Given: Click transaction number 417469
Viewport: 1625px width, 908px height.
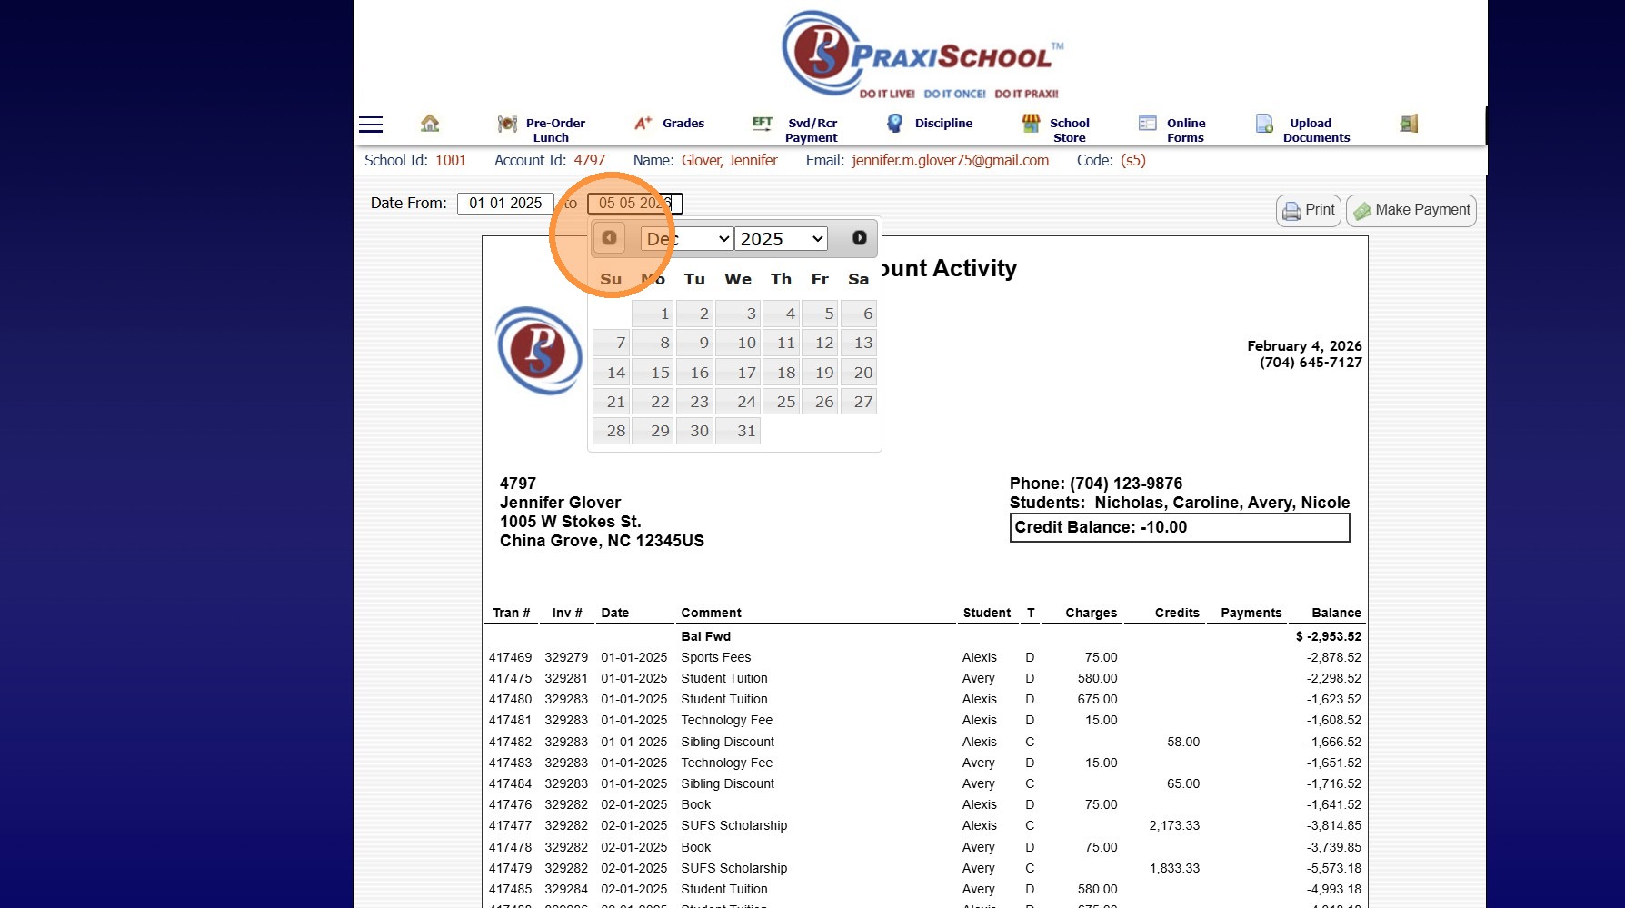Looking at the screenshot, I should pyautogui.click(x=511, y=658).
